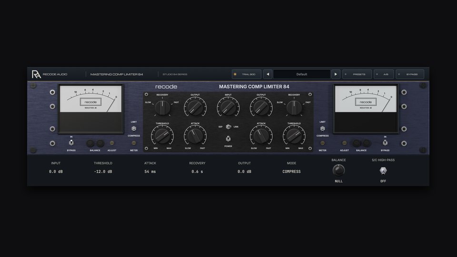The image size is (457, 257).
Task: Toggle the Sep/Link switch
Action: (x=228, y=127)
